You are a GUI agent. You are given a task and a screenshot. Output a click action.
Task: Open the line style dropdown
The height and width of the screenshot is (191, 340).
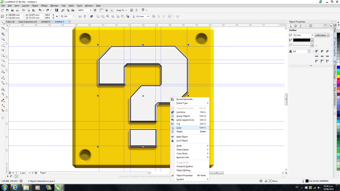coord(312,45)
